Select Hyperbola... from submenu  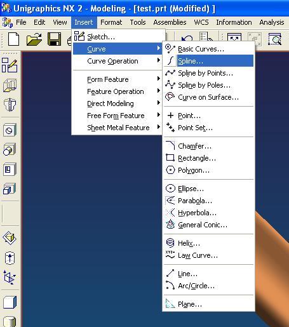(209, 213)
